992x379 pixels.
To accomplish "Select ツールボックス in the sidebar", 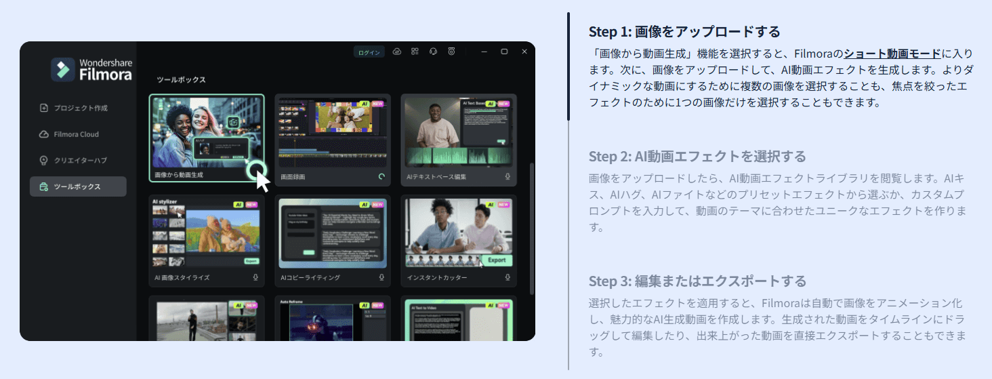I will click(78, 186).
